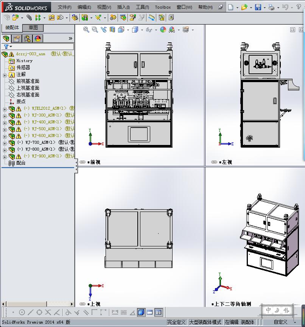The height and width of the screenshot is (327, 305).
Task: Expand WJ-400_ASM<1> tree node
Action: pyautogui.click(x=5, y=123)
